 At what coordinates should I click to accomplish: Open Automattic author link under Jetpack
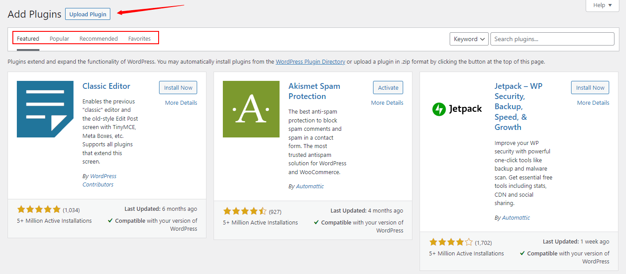[516, 218]
